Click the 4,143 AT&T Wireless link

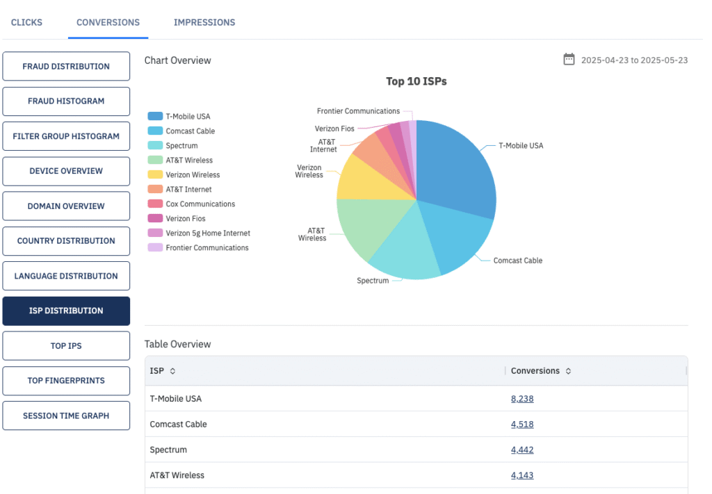pyautogui.click(x=522, y=475)
